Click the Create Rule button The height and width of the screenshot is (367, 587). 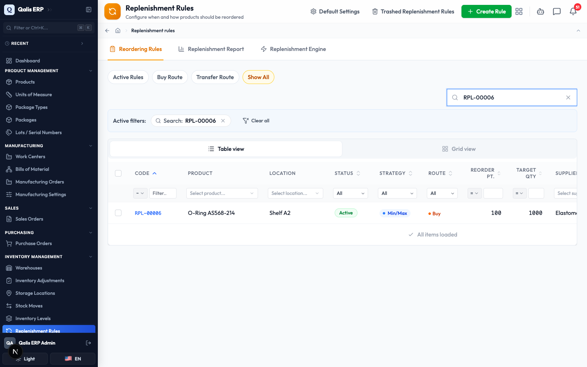point(486,11)
